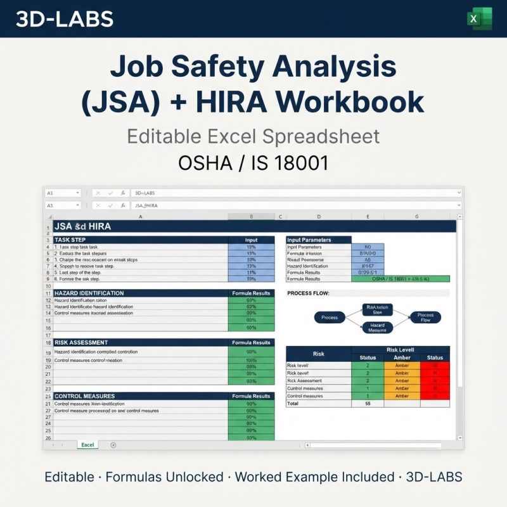Viewport: 507px width, 507px height.
Task: Click the select-all corner triangle of the grid
Action: pos(49,217)
